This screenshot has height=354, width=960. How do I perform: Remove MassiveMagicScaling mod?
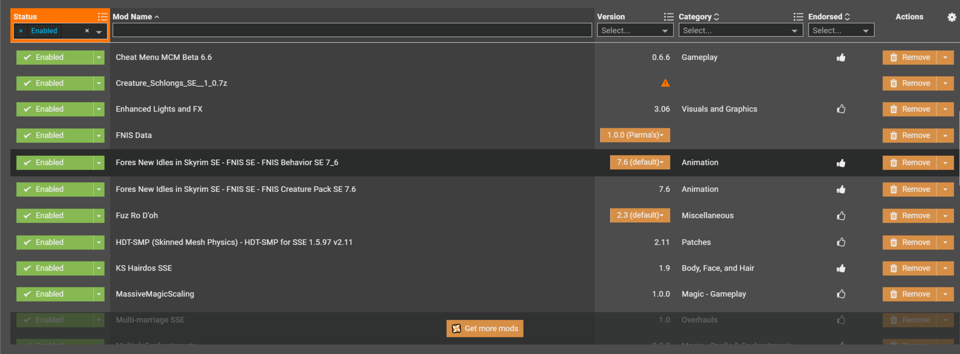pyautogui.click(x=909, y=294)
